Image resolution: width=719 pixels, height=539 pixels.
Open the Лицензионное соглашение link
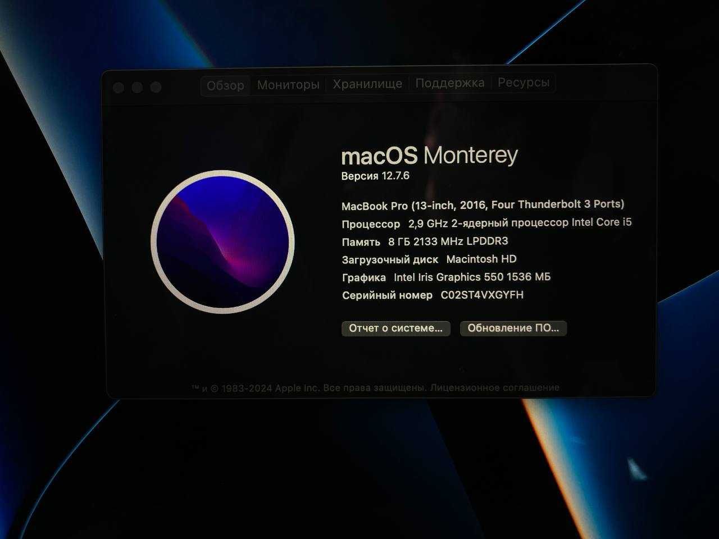495,387
